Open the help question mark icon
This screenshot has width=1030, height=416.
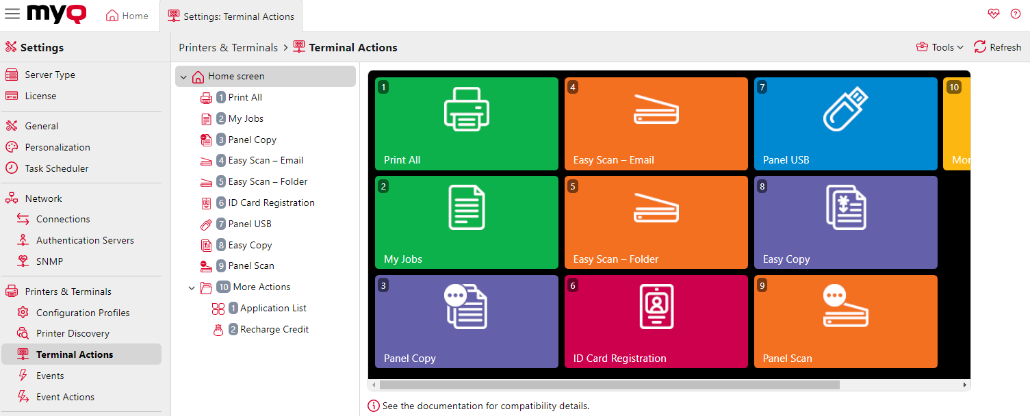(x=1015, y=13)
